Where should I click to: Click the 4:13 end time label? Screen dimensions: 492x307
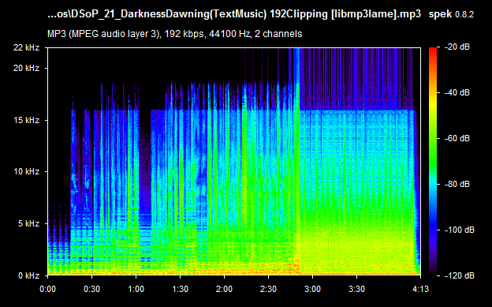coord(421,289)
